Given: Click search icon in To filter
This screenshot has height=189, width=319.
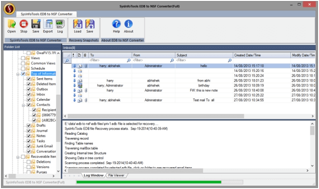Looking at the screenshot, I should [129, 60].
